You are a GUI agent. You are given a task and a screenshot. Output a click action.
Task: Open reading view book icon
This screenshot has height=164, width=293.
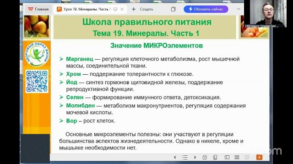[x=247, y=157]
